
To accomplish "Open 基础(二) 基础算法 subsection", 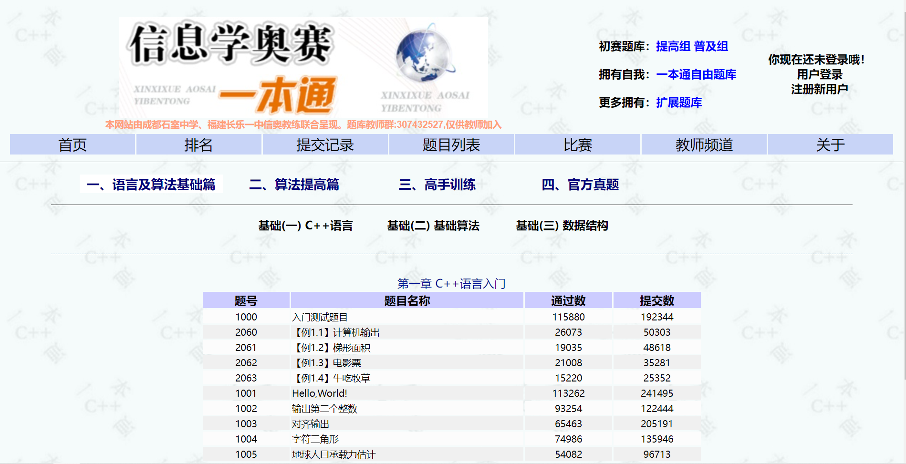I will tap(434, 226).
